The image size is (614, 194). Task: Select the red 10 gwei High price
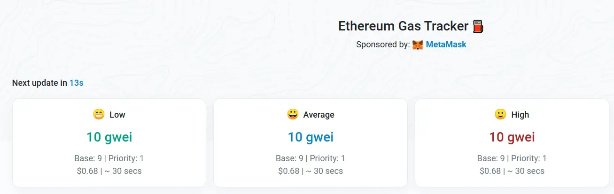pyautogui.click(x=512, y=137)
